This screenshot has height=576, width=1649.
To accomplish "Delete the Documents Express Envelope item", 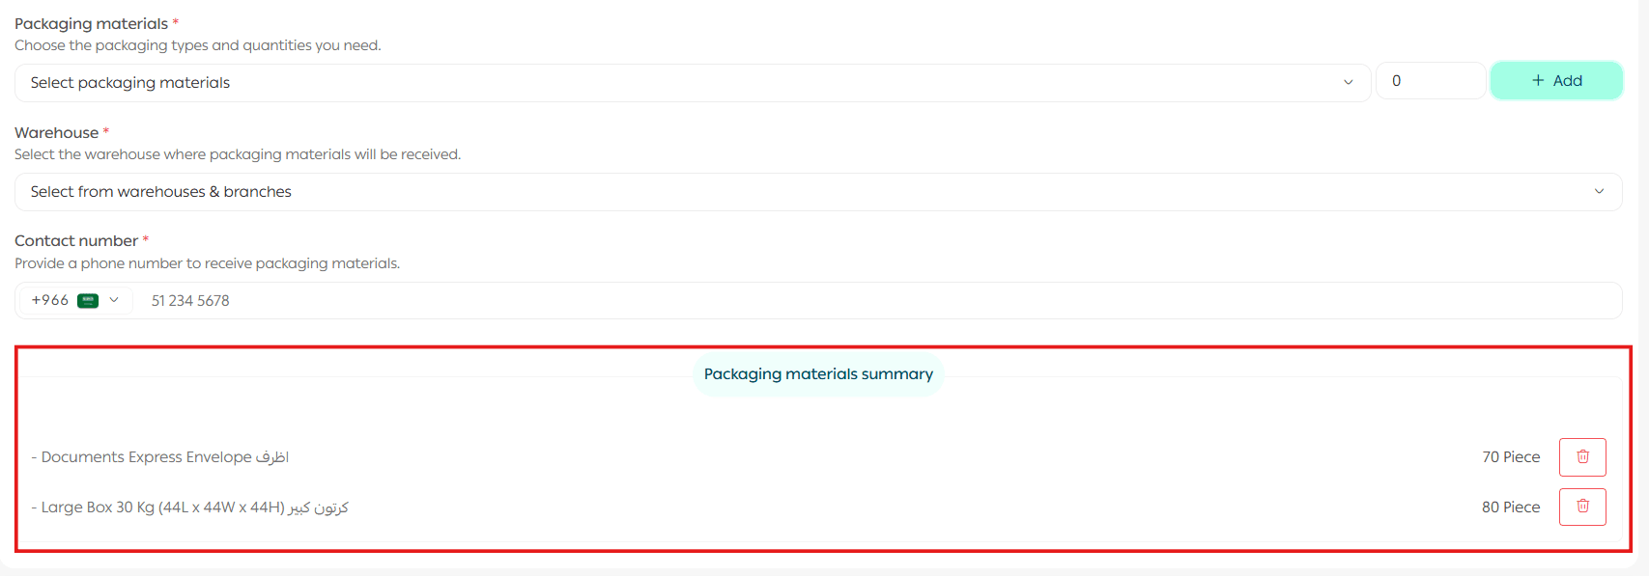I will (1582, 457).
